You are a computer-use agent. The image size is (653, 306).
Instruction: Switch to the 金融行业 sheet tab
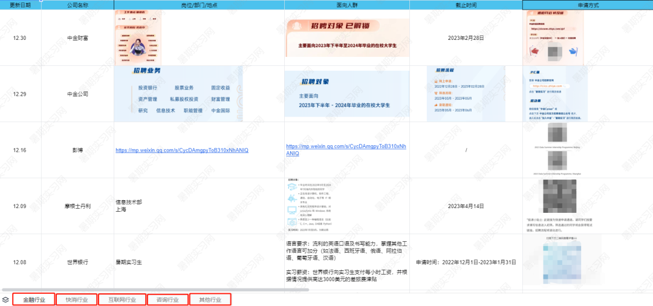click(x=34, y=300)
